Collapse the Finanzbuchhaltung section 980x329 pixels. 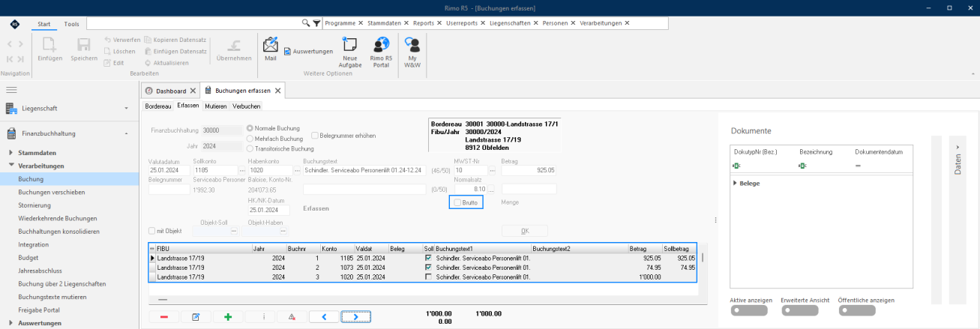[127, 134]
